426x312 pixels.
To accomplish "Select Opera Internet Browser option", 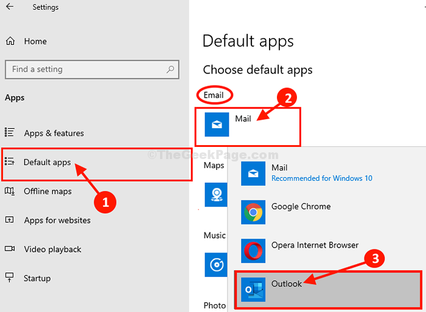I will tap(315, 245).
